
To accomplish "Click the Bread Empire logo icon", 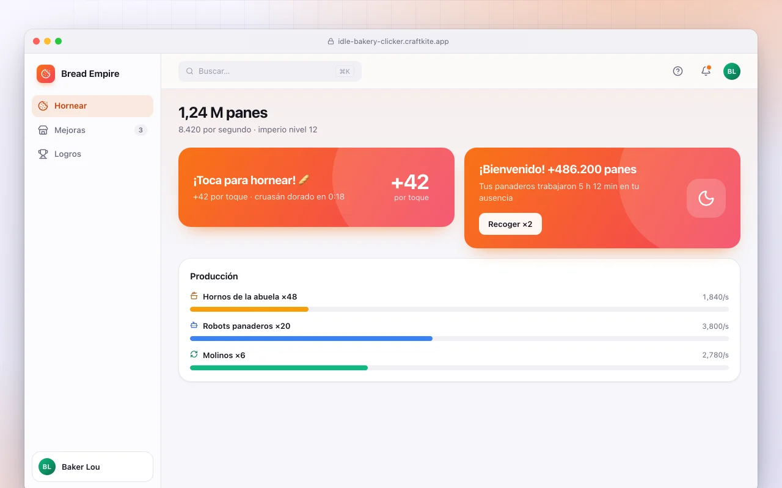I will [46, 74].
